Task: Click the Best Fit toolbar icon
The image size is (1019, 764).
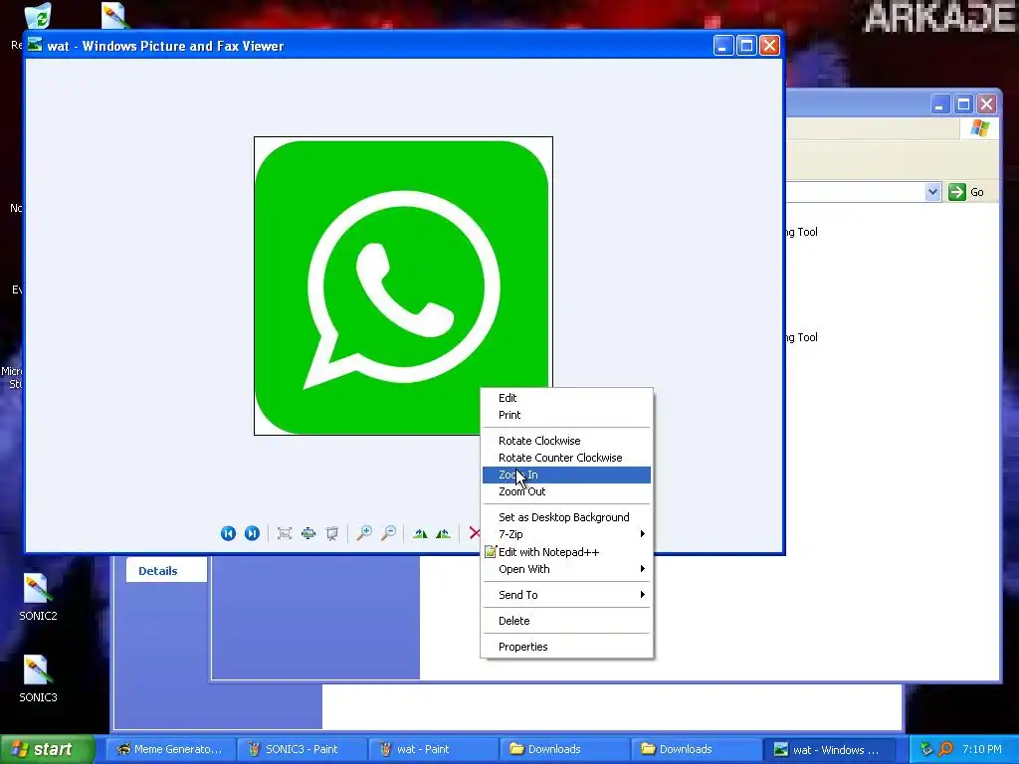Action: click(284, 533)
